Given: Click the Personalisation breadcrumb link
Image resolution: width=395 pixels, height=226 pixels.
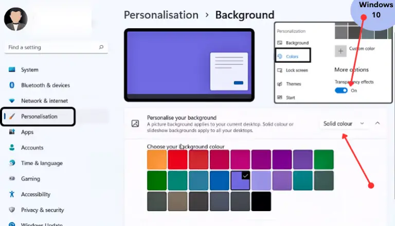Looking at the screenshot, I should (161, 15).
